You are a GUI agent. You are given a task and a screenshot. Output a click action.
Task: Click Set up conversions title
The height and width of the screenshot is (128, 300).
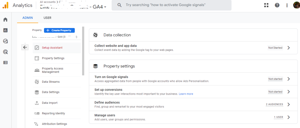108,90
